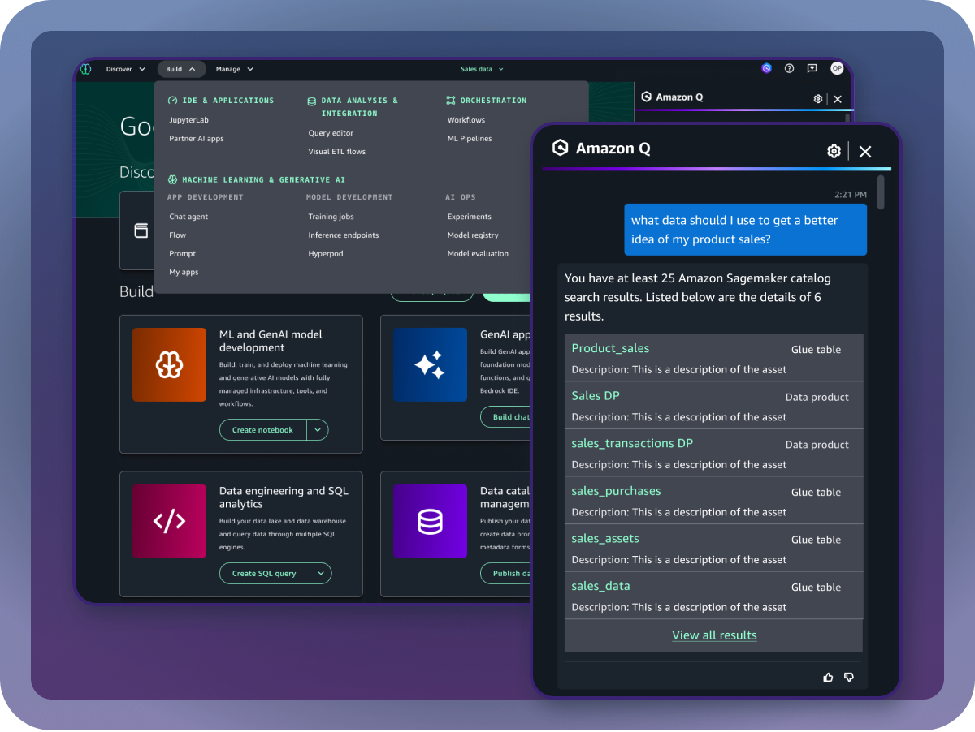Click the help question mark icon
This screenshot has width=975, height=732.
pyautogui.click(x=789, y=68)
